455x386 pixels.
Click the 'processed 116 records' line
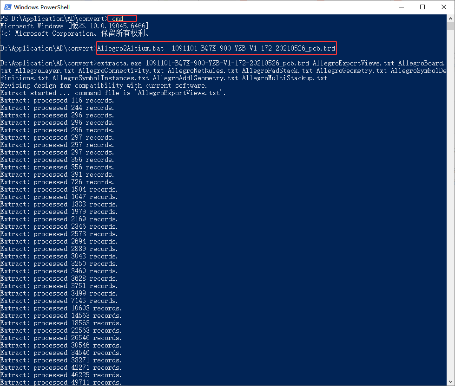[x=57, y=101]
